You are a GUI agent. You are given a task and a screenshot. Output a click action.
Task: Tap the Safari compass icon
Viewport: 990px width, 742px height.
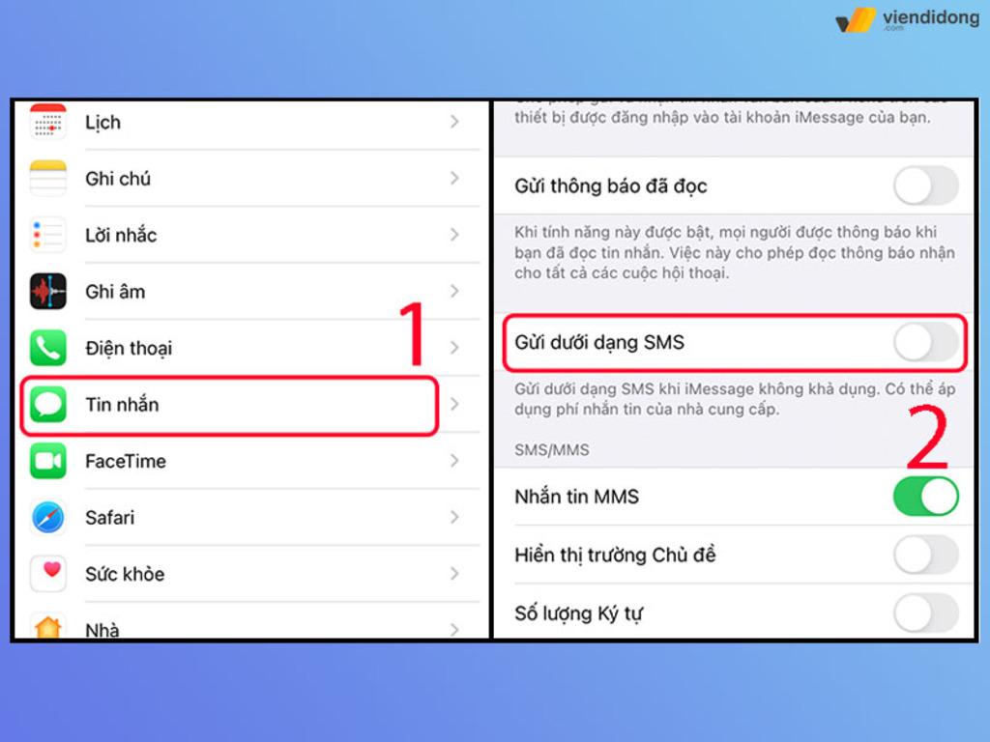point(48,518)
